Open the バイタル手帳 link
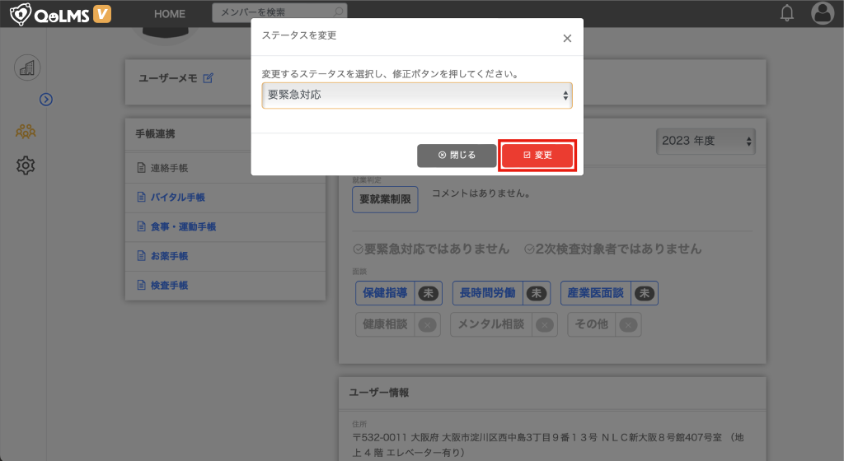 (x=177, y=198)
